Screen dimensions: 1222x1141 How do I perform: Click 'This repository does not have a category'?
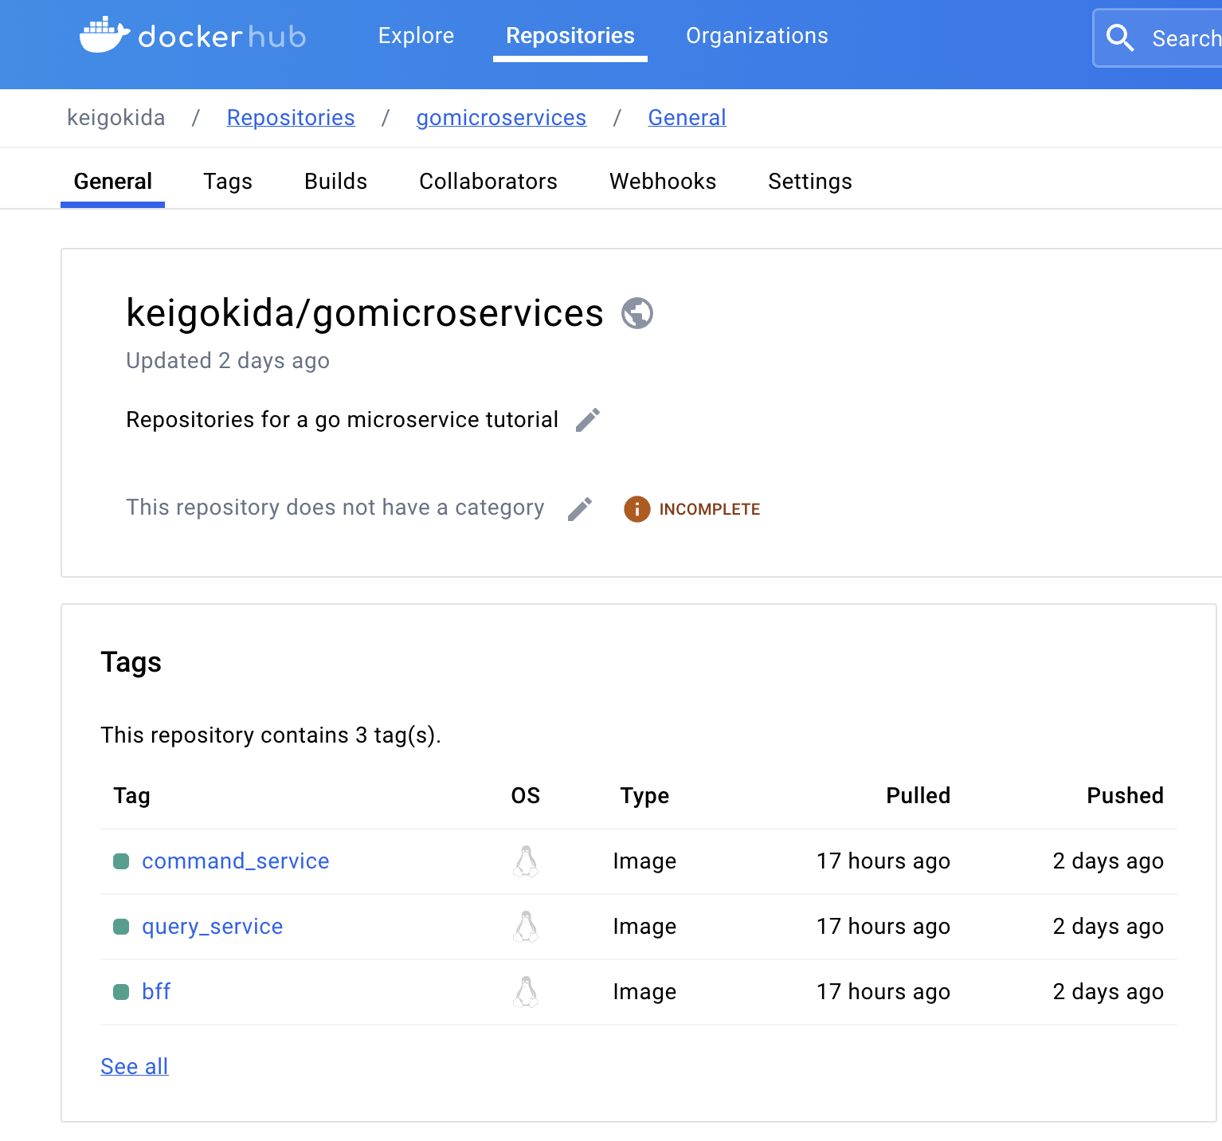(335, 508)
